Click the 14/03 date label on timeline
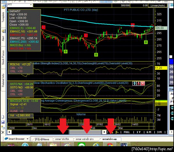The width and height of the screenshot is (174, 152). coord(135,124)
